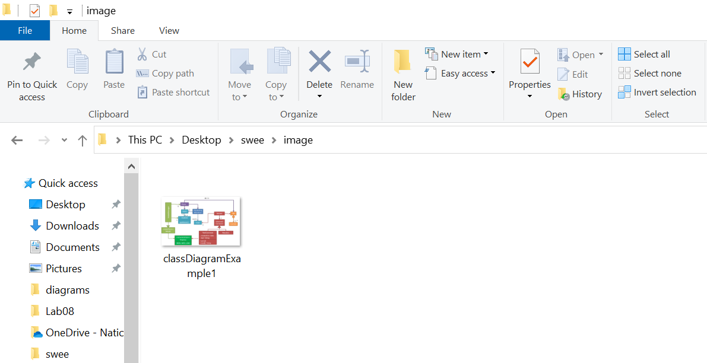The width and height of the screenshot is (707, 363).
Task: Click the pin icon next to Documents
Action: [116, 247]
